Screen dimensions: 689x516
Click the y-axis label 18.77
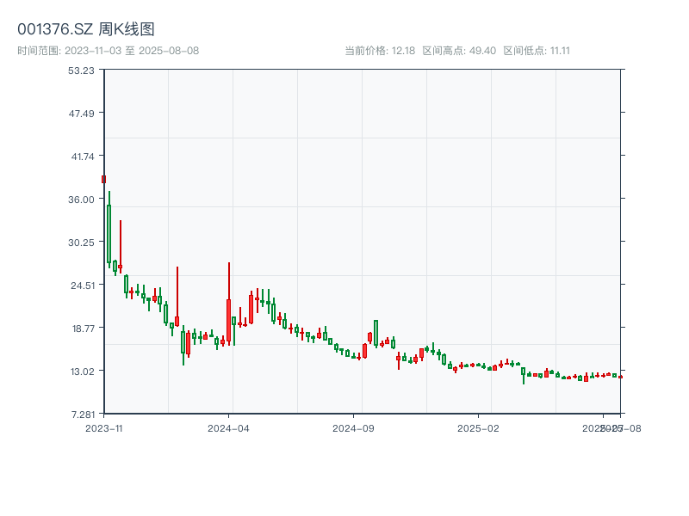click(x=83, y=329)
